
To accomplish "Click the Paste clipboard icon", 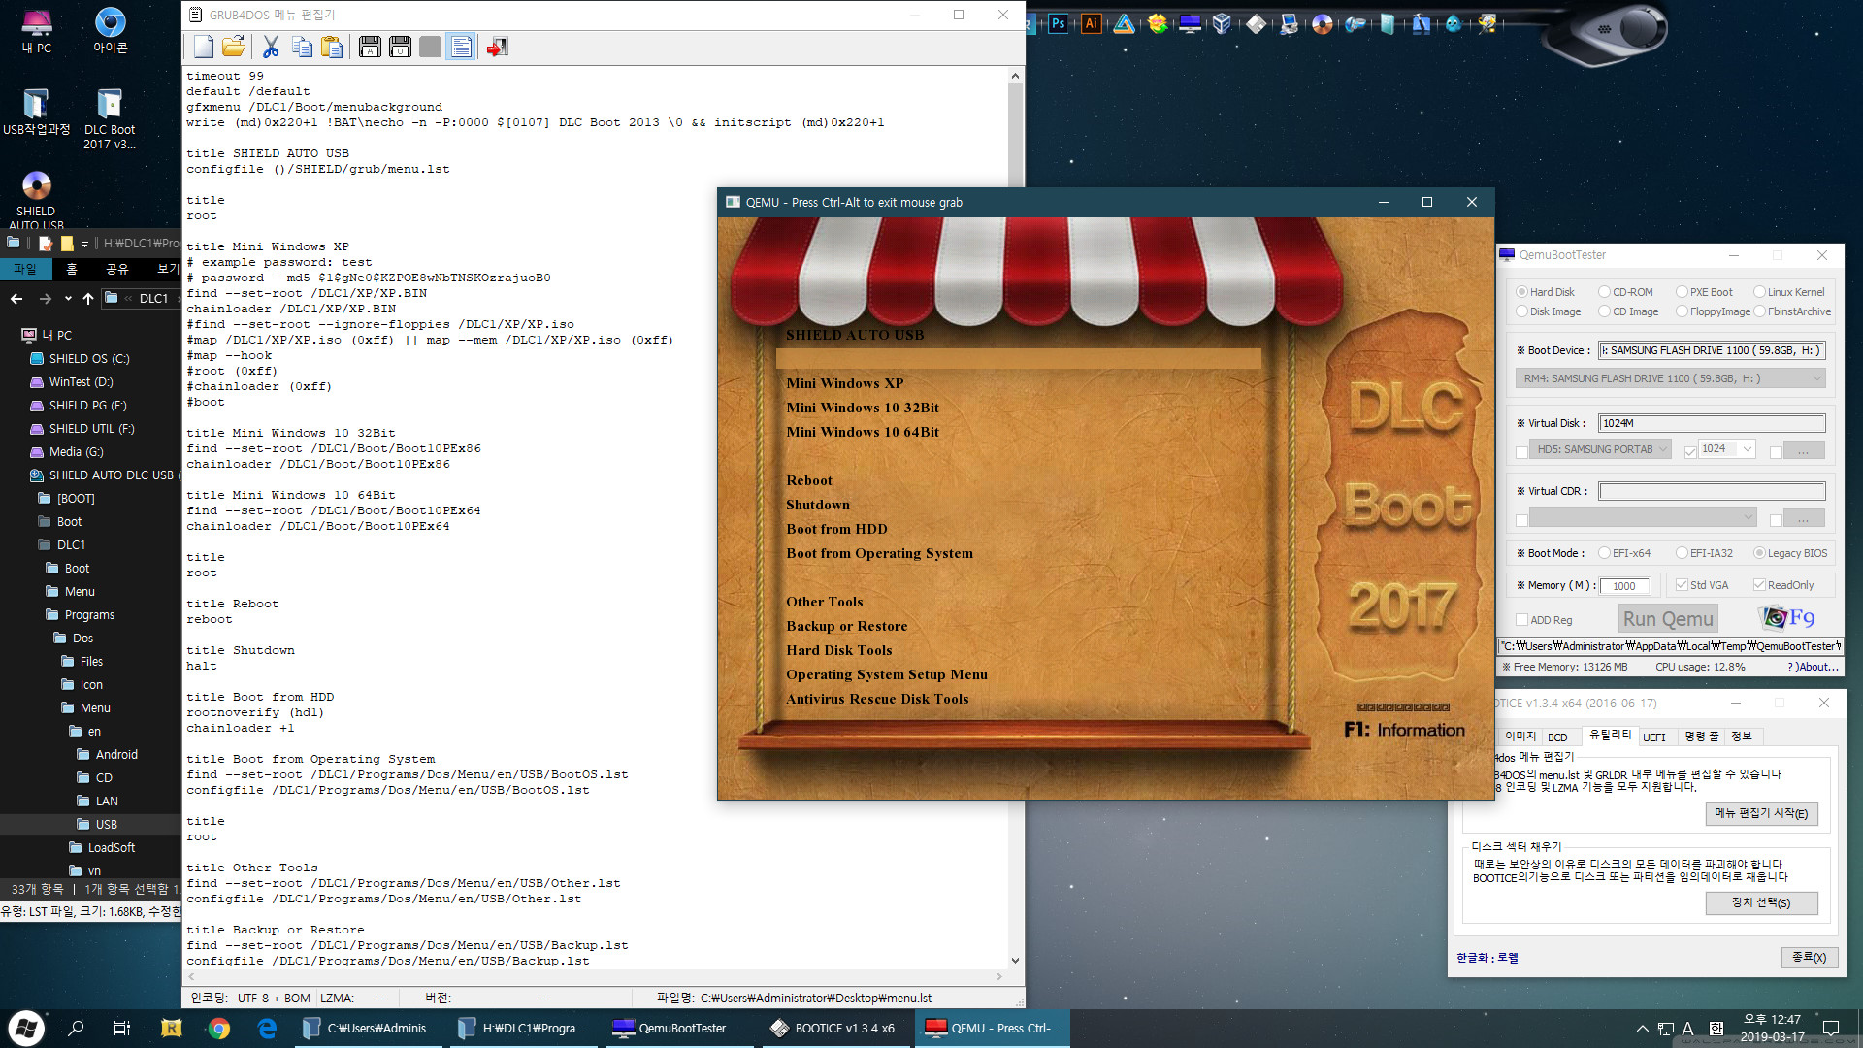I will (332, 47).
